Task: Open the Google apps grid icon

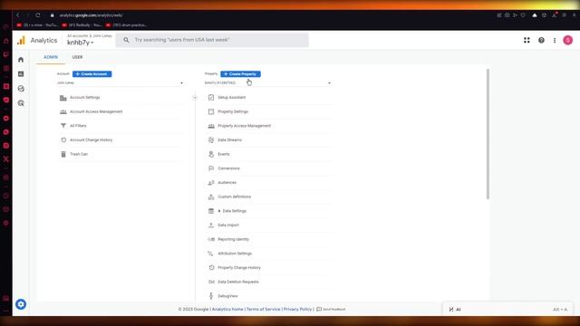Action: click(527, 40)
